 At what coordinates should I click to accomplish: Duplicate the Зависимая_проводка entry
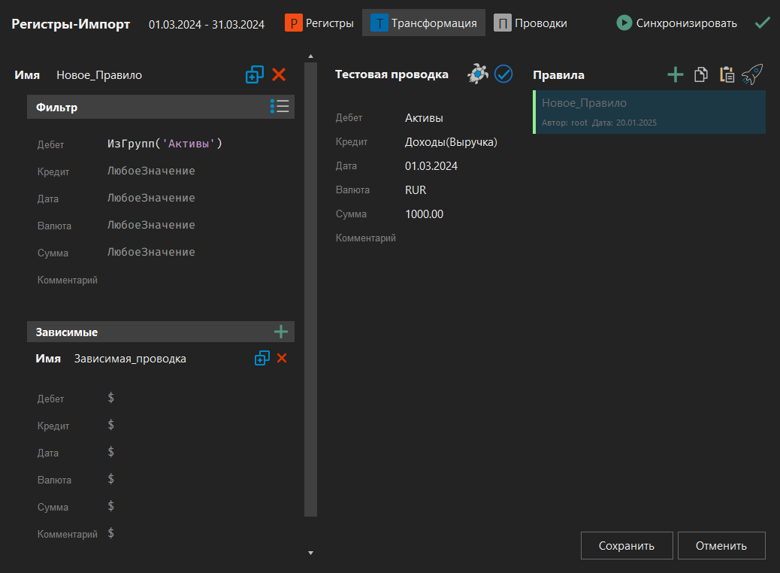point(262,359)
